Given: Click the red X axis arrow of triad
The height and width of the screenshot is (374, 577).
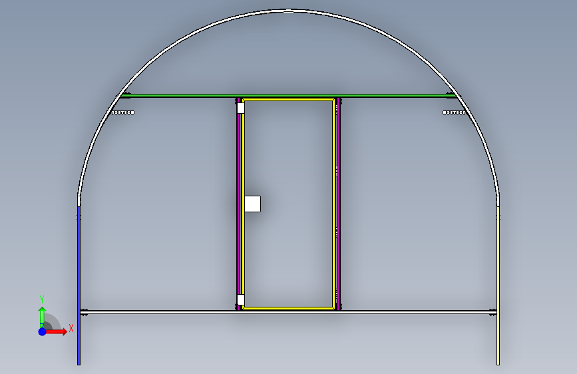Looking at the screenshot, I should pos(57,331).
